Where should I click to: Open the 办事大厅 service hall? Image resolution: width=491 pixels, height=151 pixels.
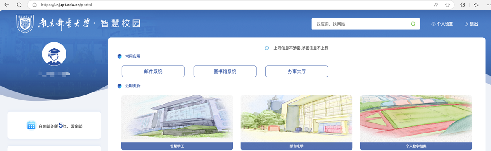297,72
